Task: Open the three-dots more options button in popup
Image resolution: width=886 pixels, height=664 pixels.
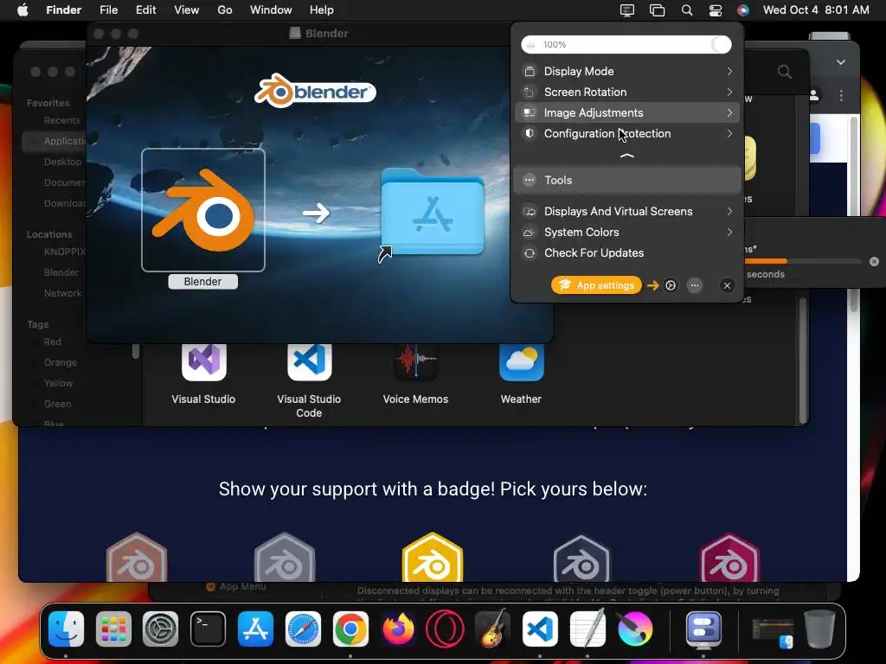Action: point(695,285)
